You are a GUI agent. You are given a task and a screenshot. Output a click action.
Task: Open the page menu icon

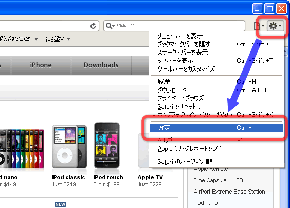coord(259,26)
